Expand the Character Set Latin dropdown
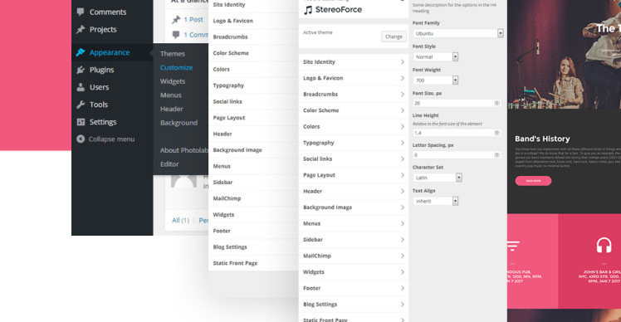Screen dimensions: 621x322 tap(437, 178)
